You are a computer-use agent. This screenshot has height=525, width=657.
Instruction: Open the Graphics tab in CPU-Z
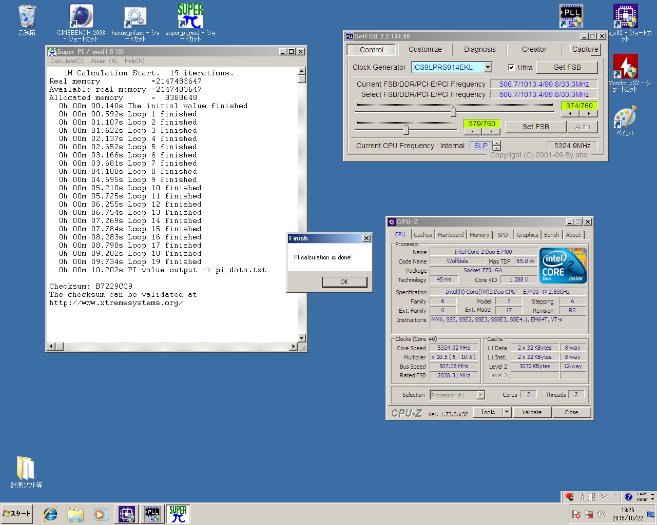coord(528,235)
